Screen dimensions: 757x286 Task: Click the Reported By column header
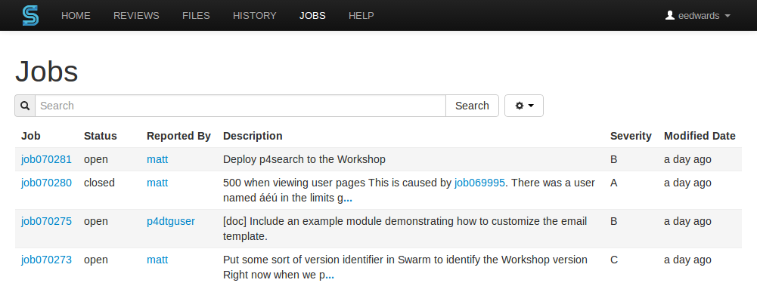[x=178, y=137]
